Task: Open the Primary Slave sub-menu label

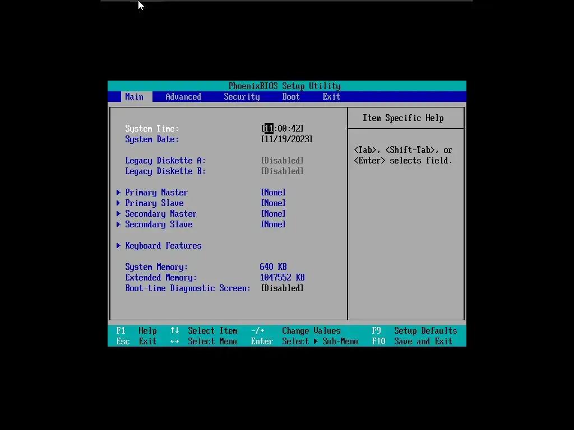Action: coord(154,203)
